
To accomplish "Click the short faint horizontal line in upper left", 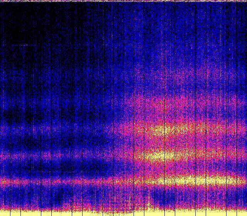I will [23, 45].
